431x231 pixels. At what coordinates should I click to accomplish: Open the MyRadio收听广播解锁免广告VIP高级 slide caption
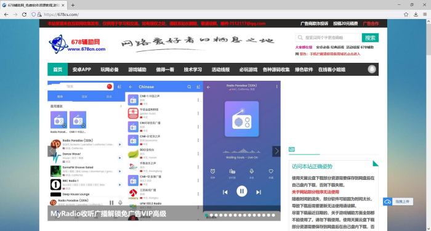pyautogui.click(x=108, y=214)
